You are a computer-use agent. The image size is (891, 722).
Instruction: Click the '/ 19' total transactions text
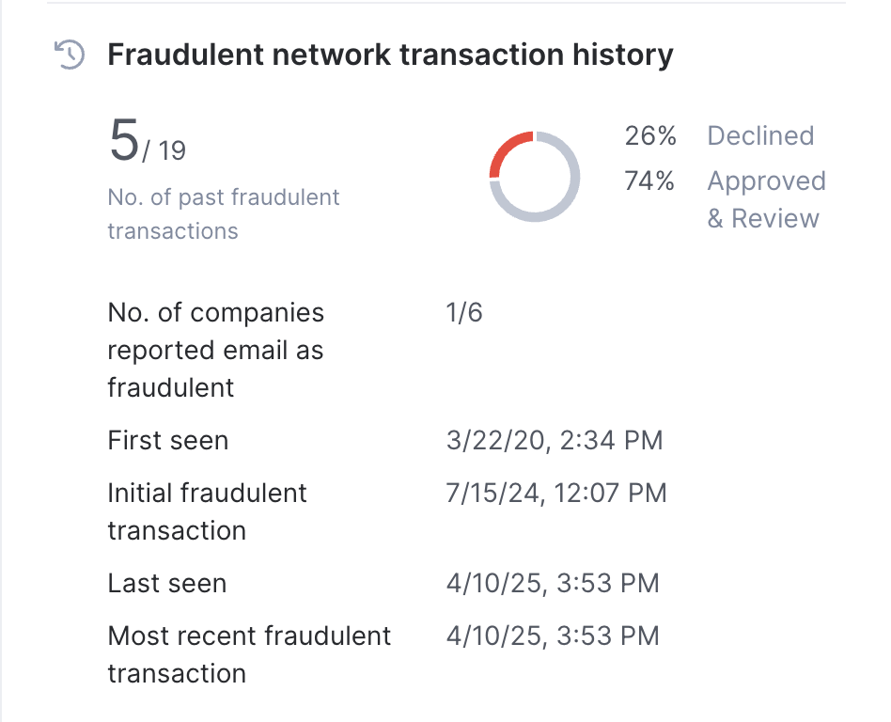(x=164, y=150)
